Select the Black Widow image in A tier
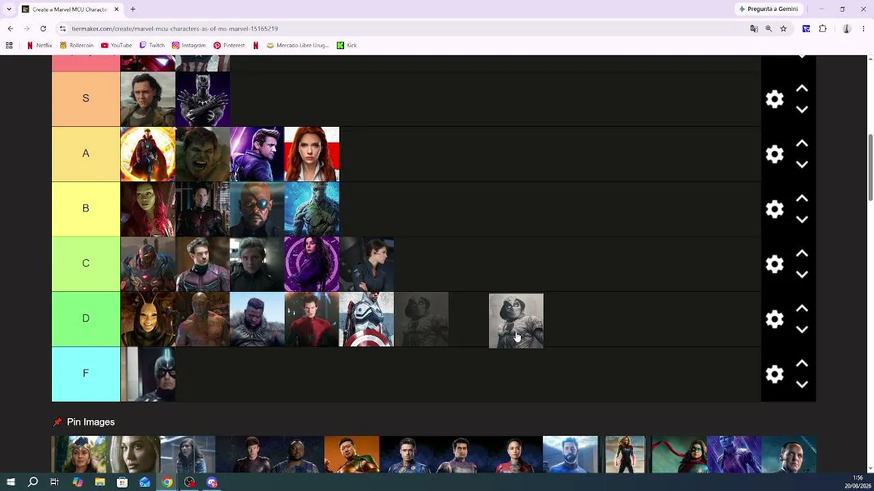874x491 pixels. coord(312,154)
